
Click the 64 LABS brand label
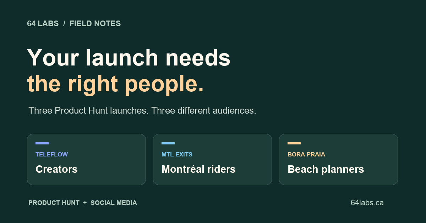point(43,24)
